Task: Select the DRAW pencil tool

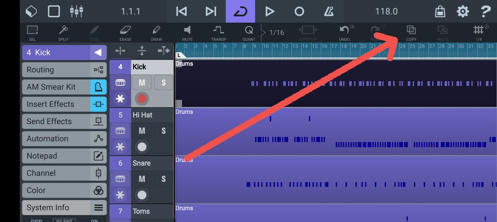Action: point(156,32)
